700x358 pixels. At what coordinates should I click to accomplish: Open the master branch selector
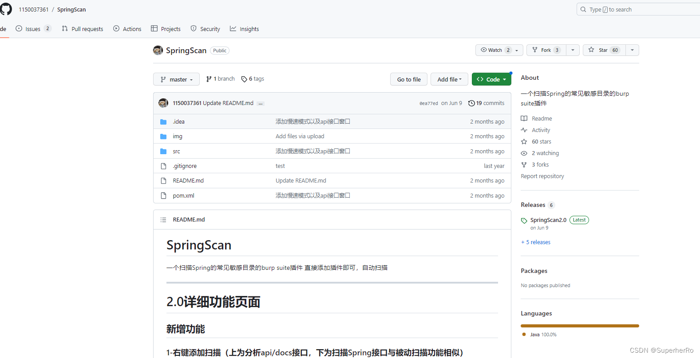click(176, 79)
